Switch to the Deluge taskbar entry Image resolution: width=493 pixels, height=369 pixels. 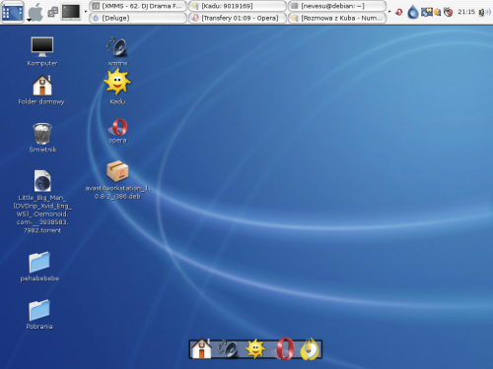click(138, 18)
